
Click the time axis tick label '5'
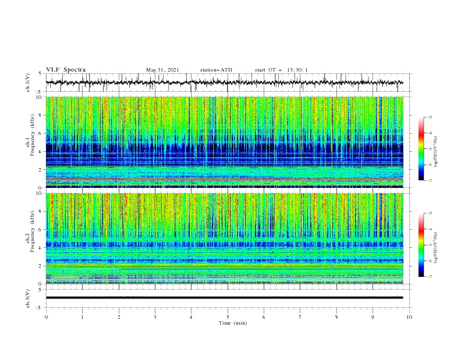click(x=228, y=317)
